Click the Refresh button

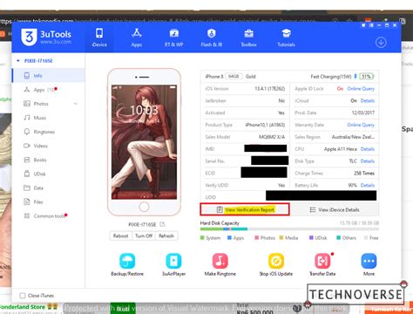tap(166, 235)
